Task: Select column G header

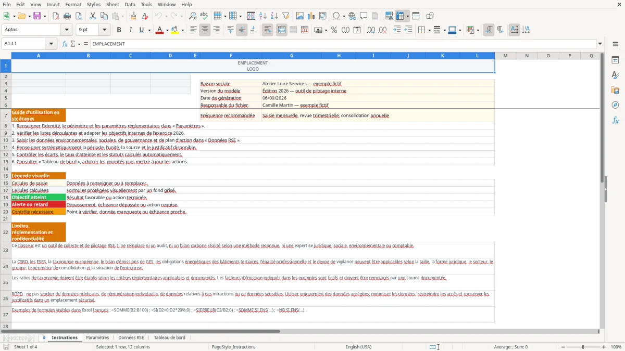Action: tap(292, 56)
